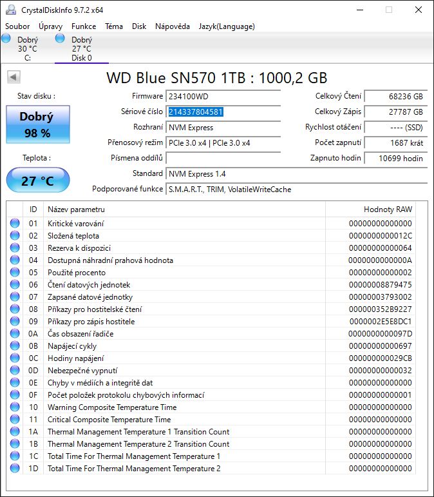
Task: Click the empty Písmena oddílů field
Action: [x=223, y=158]
